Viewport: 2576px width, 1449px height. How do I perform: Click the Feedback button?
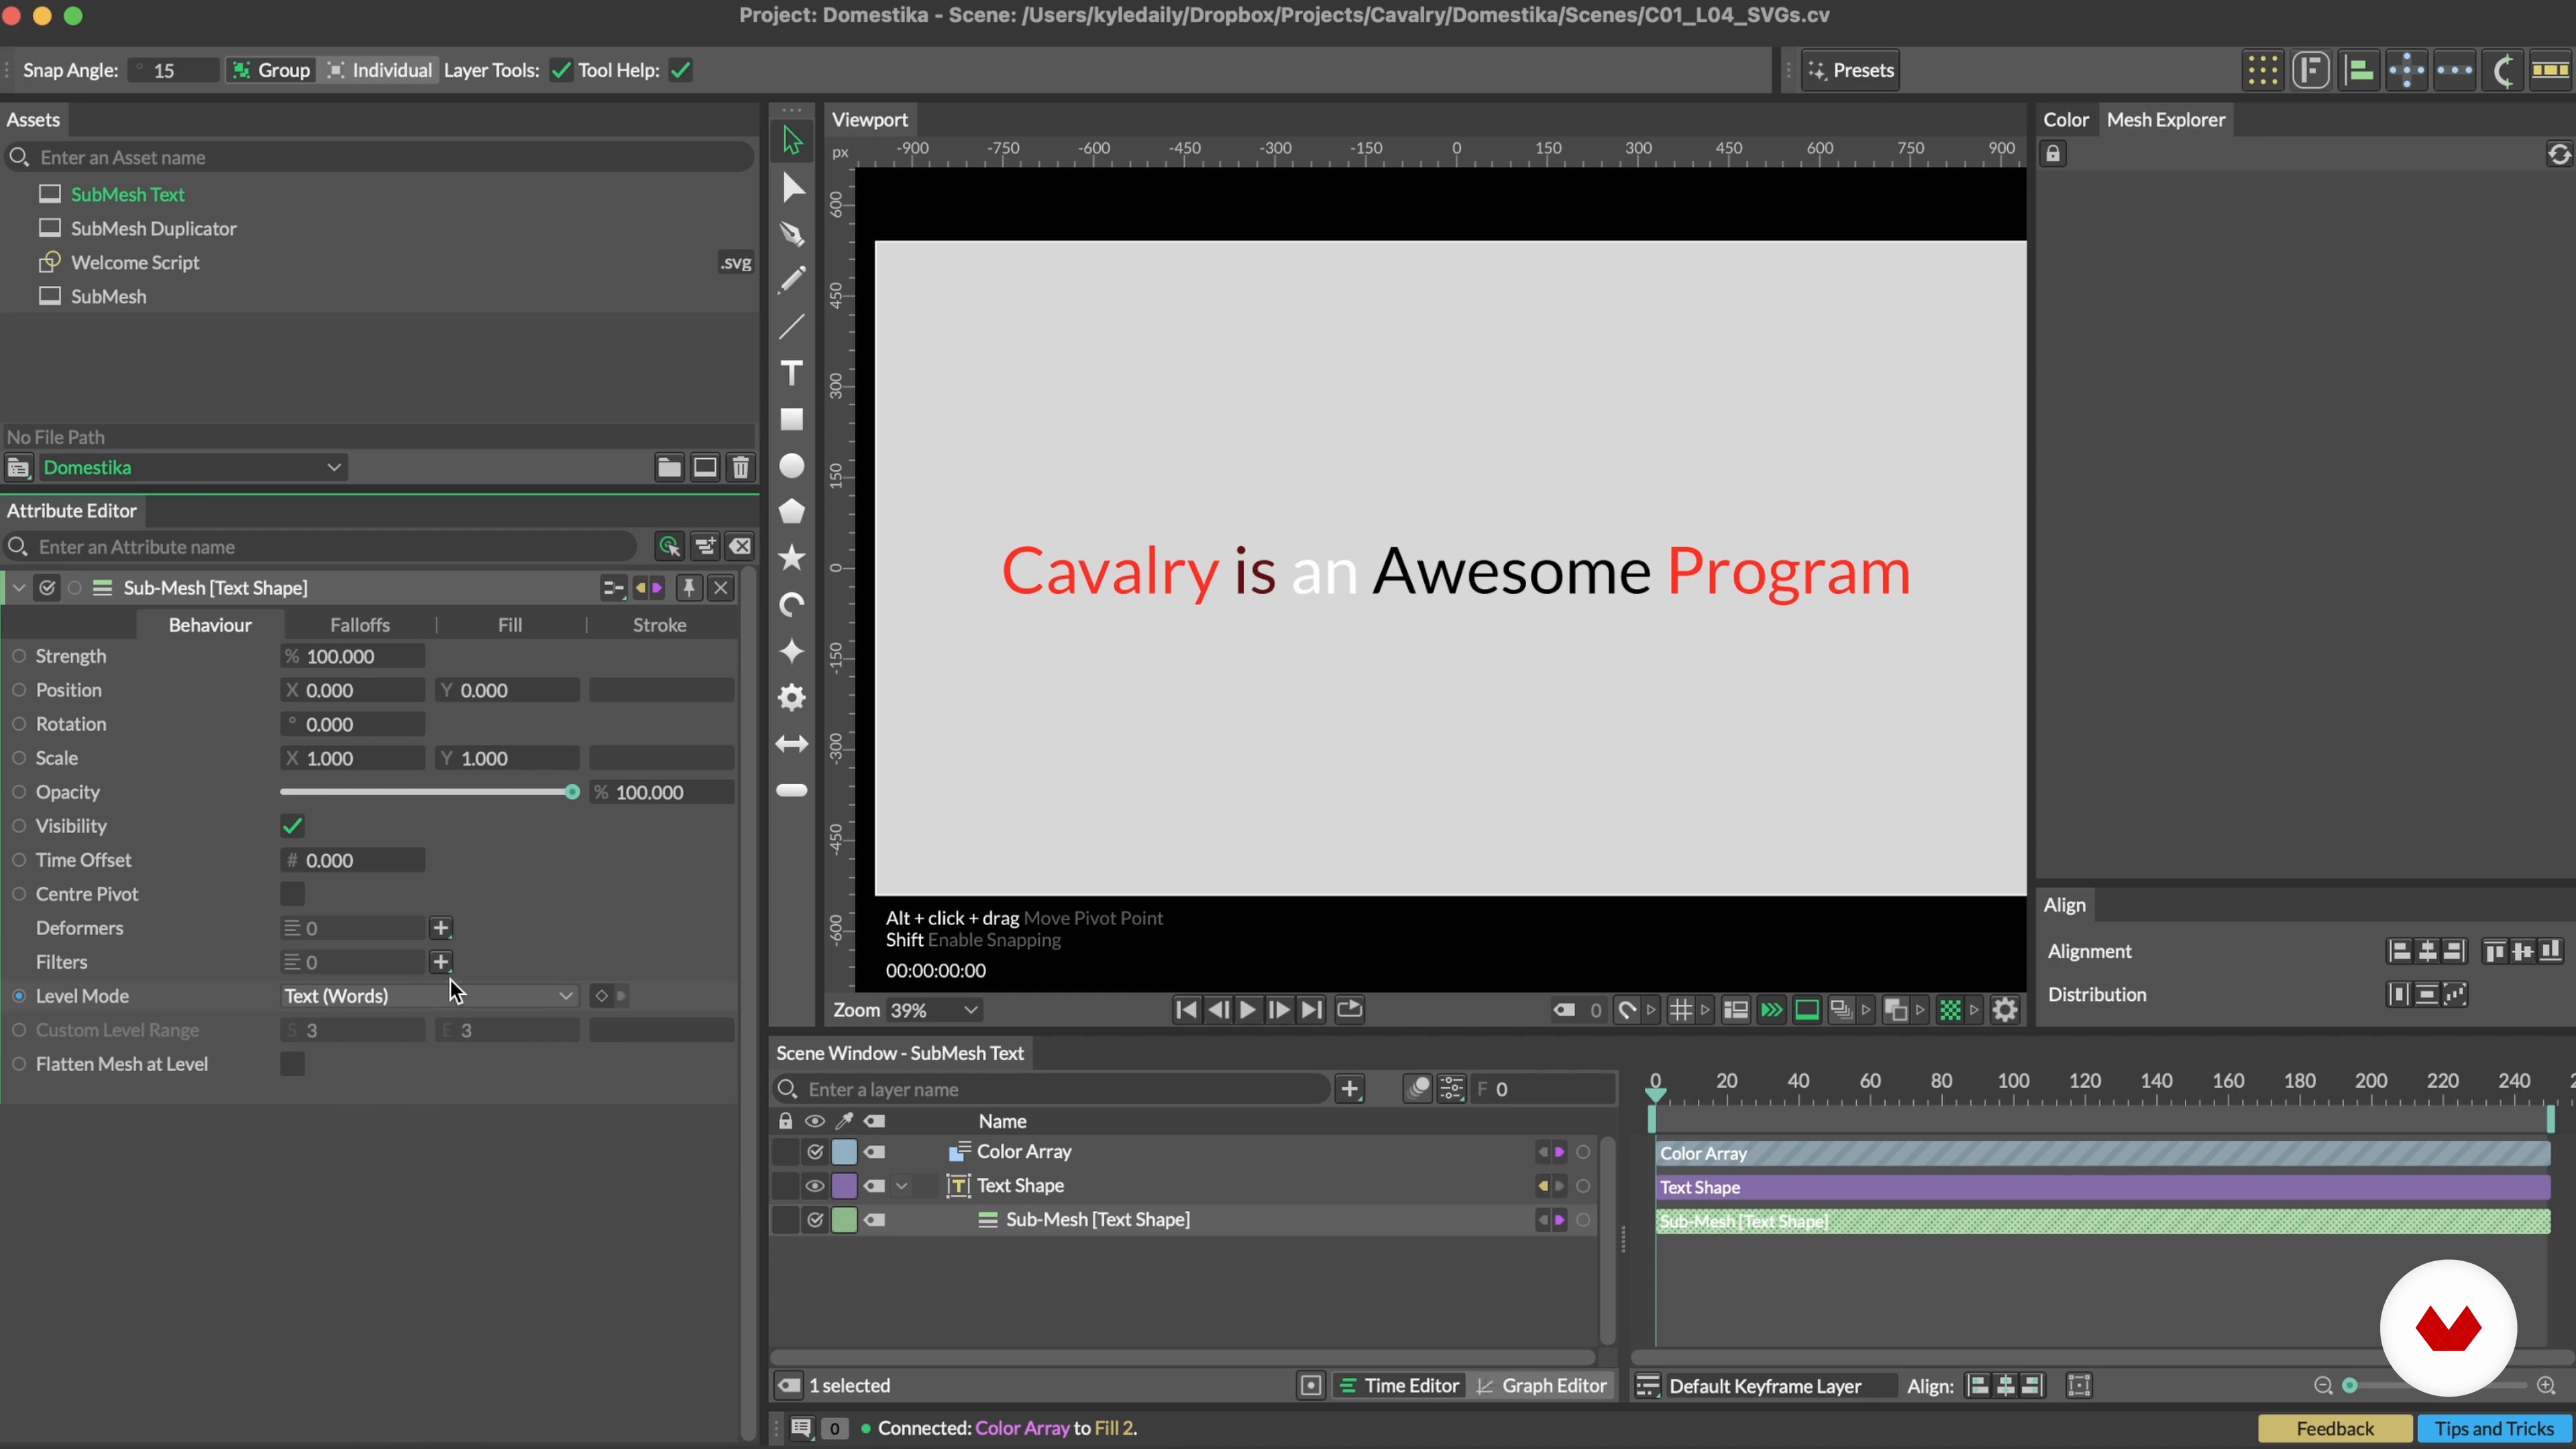(x=2335, y=1429)
